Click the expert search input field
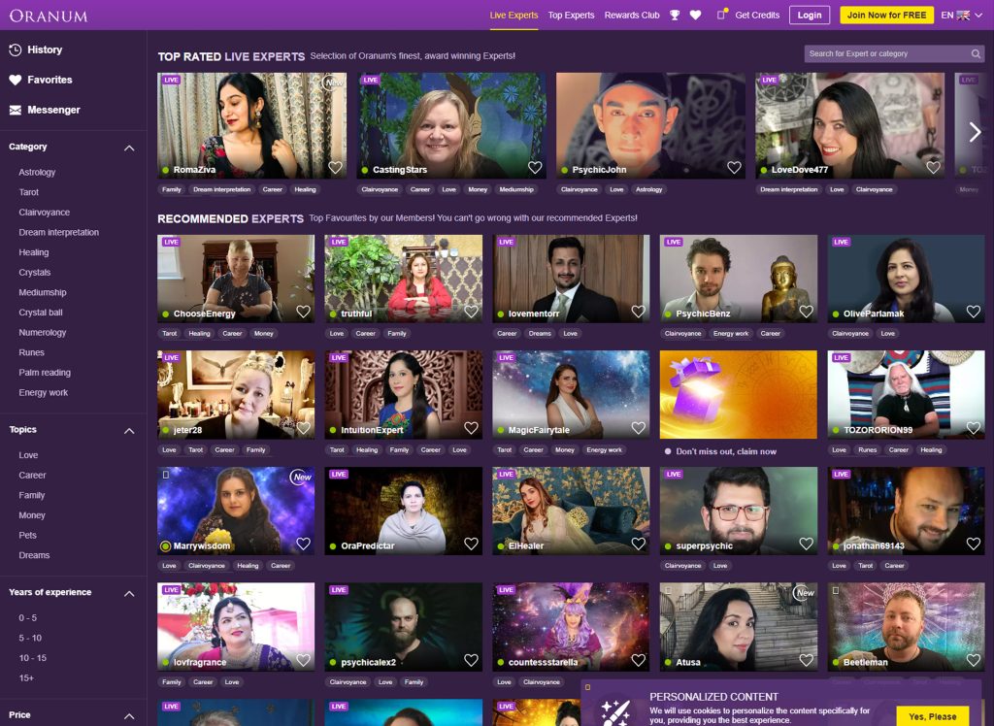The image size is (994, 726). point(885,54)
